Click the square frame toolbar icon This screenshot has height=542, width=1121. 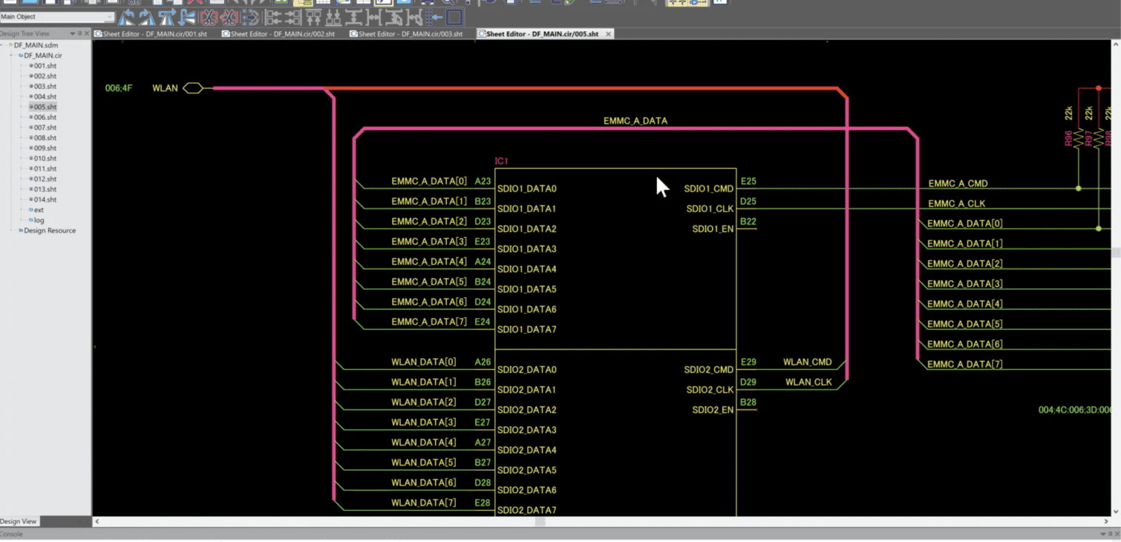pyautogui.click(x=454, y=17)
